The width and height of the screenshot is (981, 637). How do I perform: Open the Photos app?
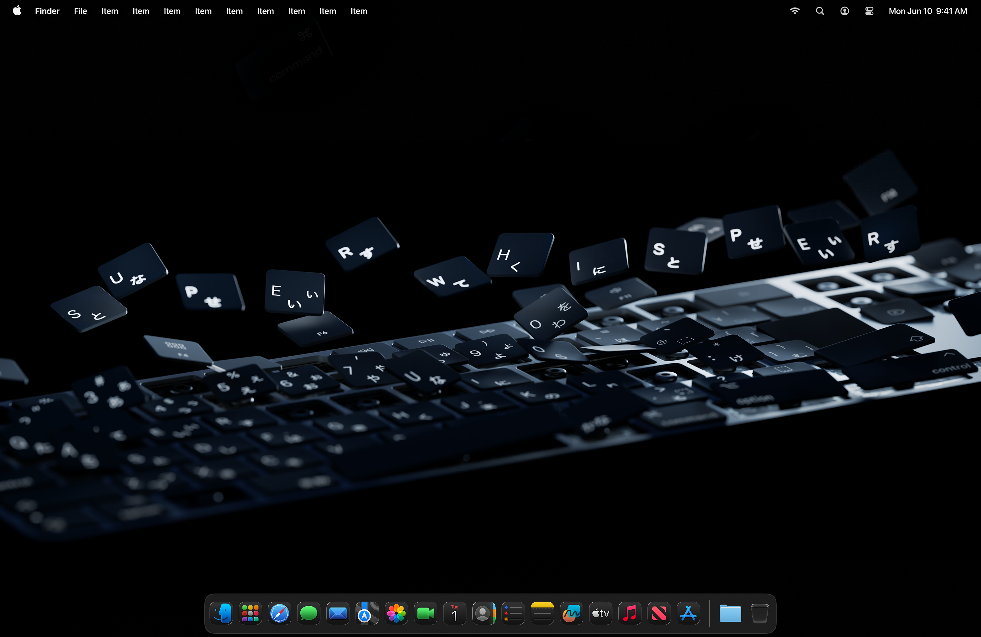click(396, 614)
